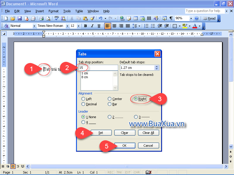Click the Tab stop position input field
Image resolution: width=234 pixels, height=175 pixels.
coord(98,68)
